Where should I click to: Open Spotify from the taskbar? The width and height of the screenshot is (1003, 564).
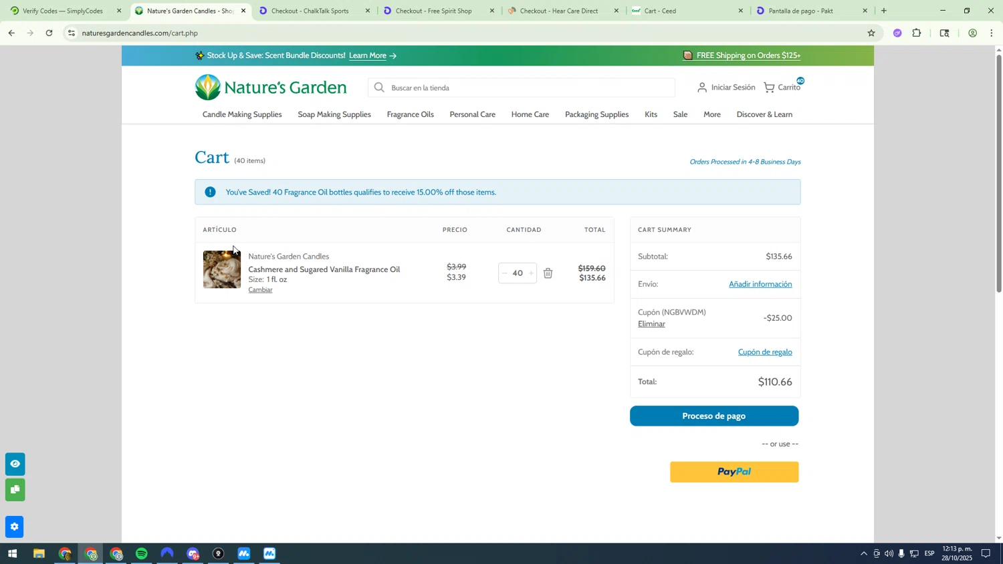(142, 554)
